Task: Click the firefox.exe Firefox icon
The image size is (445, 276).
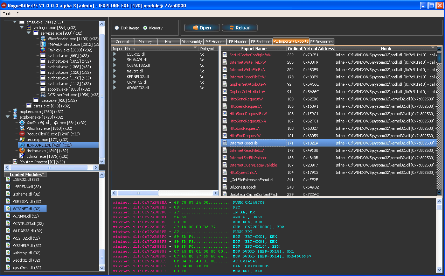Action: point(22,151)
